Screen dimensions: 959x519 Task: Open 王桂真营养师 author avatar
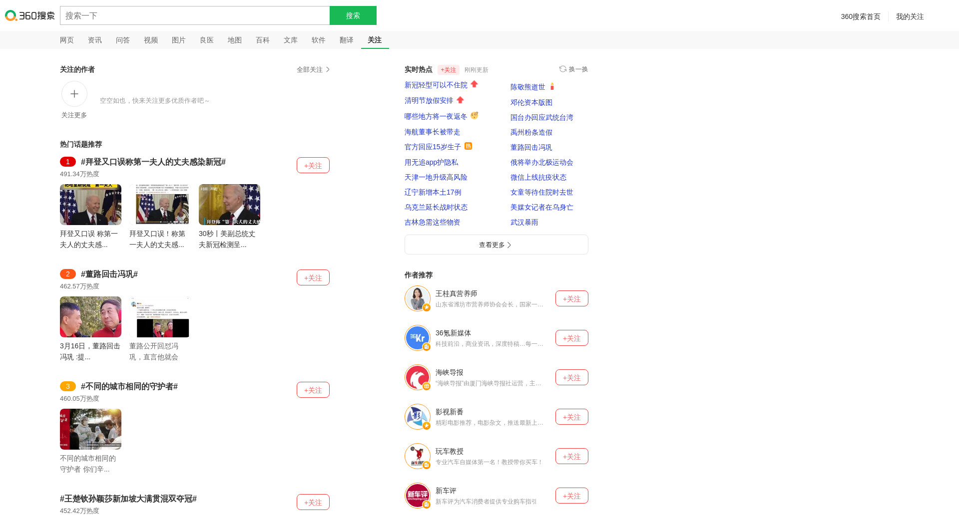417,298
